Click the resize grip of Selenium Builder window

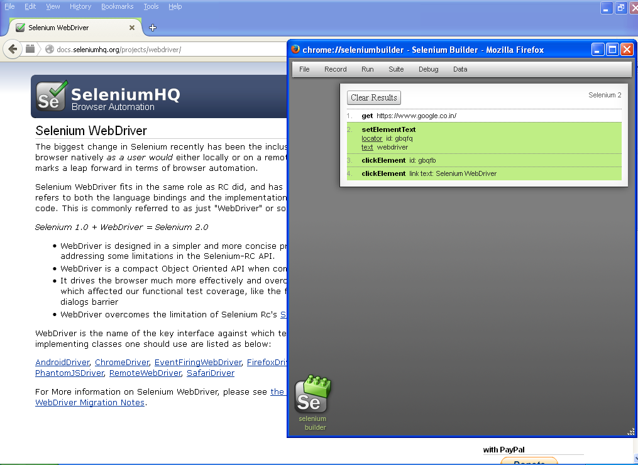pos(630,432)
